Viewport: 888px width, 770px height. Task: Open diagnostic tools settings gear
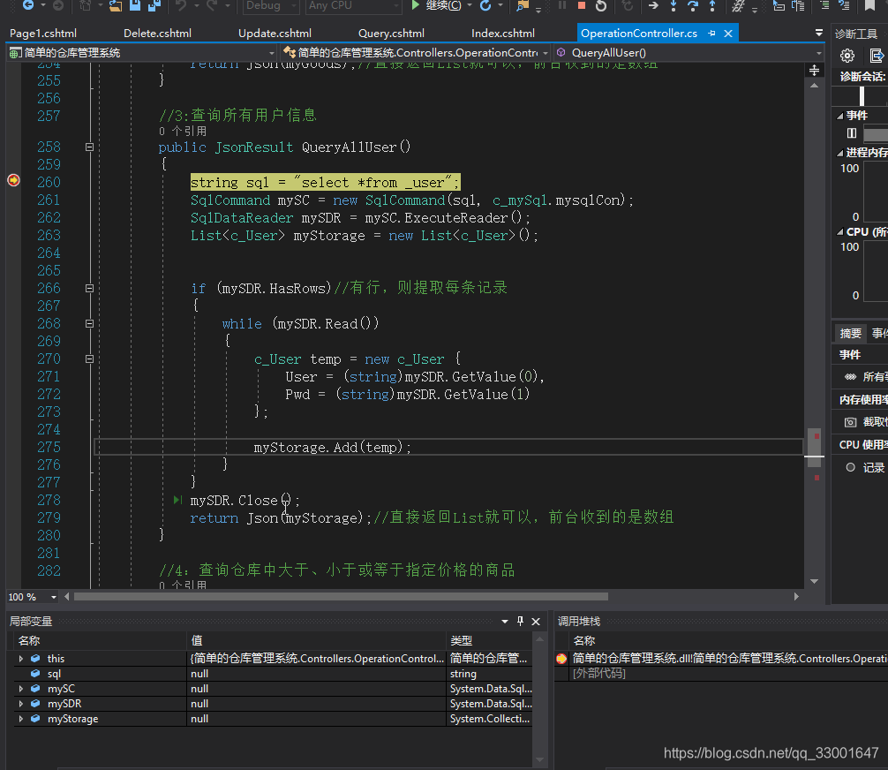click(x=847, y=56)
